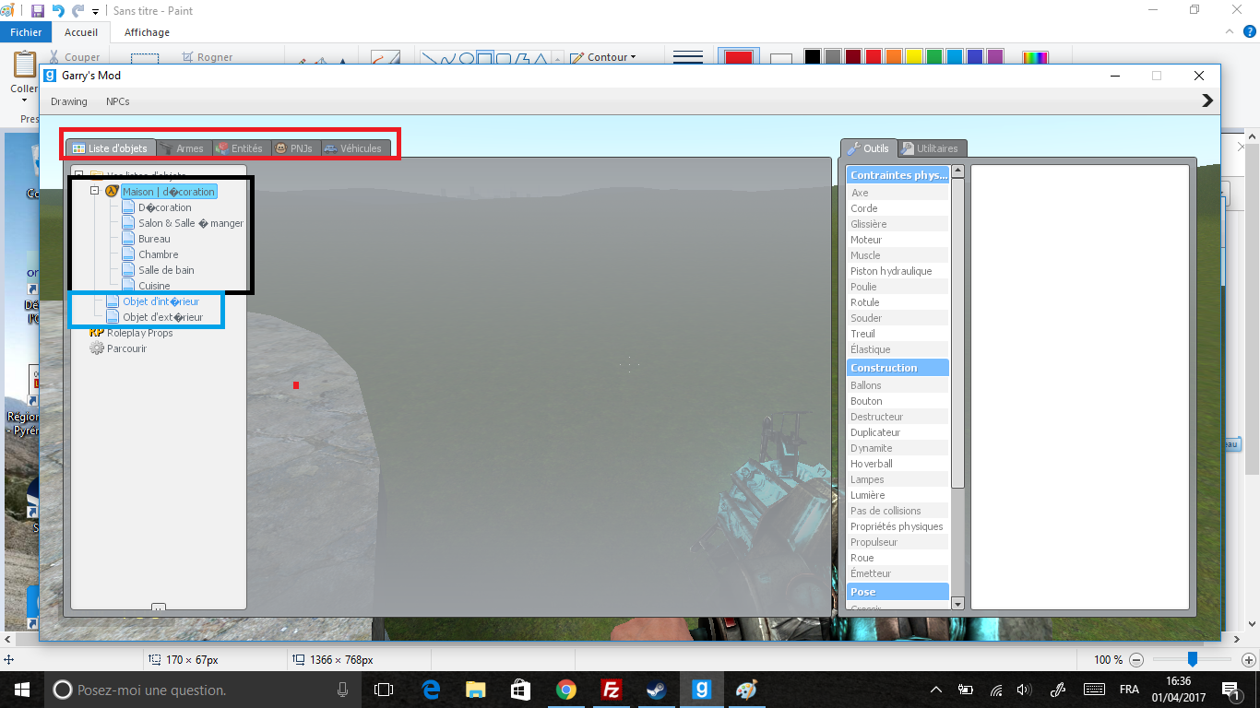Save the Paint file from quick access
The height and width of the screenshot is (708, 1260).
[x=38, y=11]
